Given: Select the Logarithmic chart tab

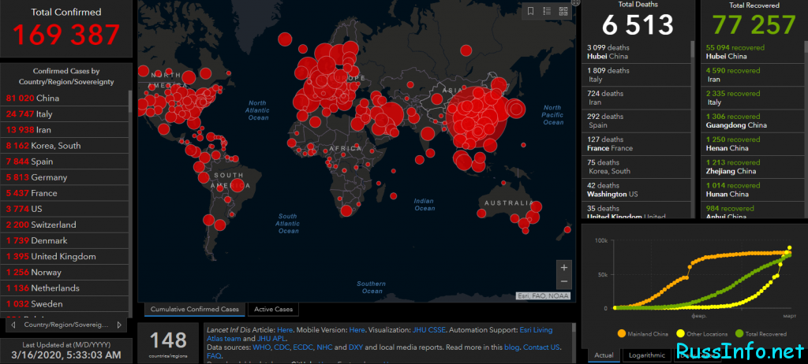Looking at the screenshot, I should [646, 355].
